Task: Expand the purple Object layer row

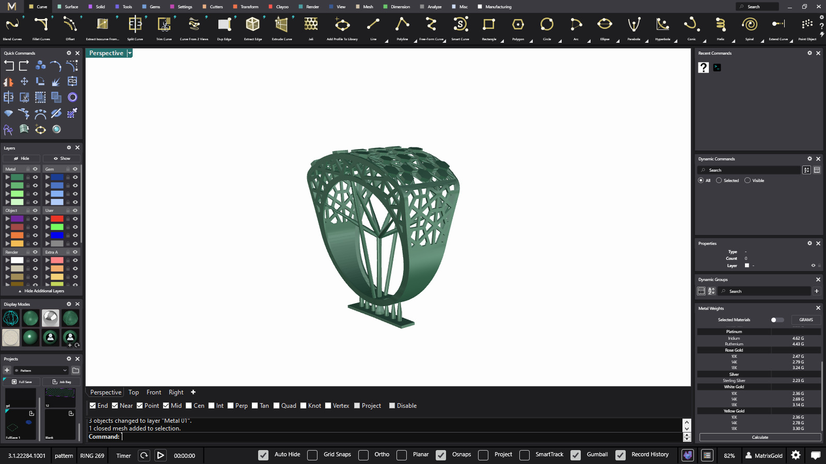Action: [7, 219]
